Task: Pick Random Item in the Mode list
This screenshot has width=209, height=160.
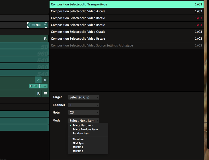Action: tap(81, 133)
